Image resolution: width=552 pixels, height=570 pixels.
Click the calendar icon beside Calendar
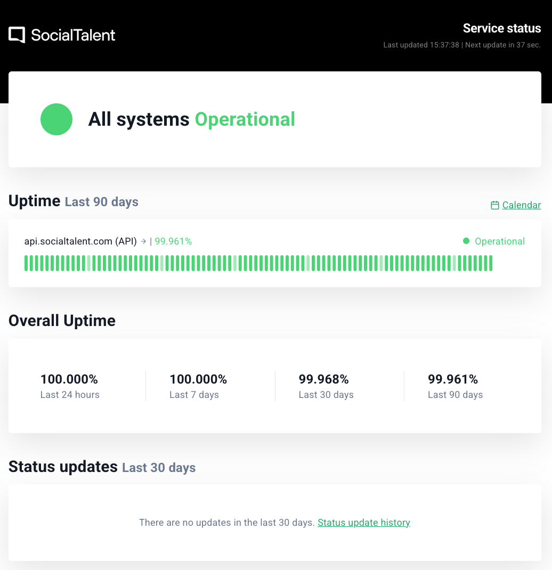point(495,205)
